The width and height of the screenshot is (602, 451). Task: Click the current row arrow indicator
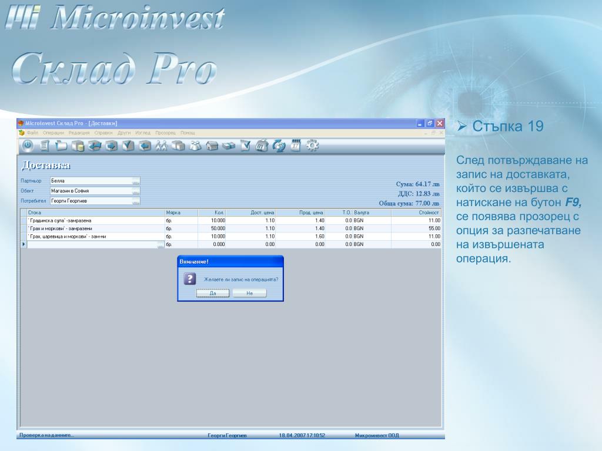pyautogui.click(x=24, y=244)
